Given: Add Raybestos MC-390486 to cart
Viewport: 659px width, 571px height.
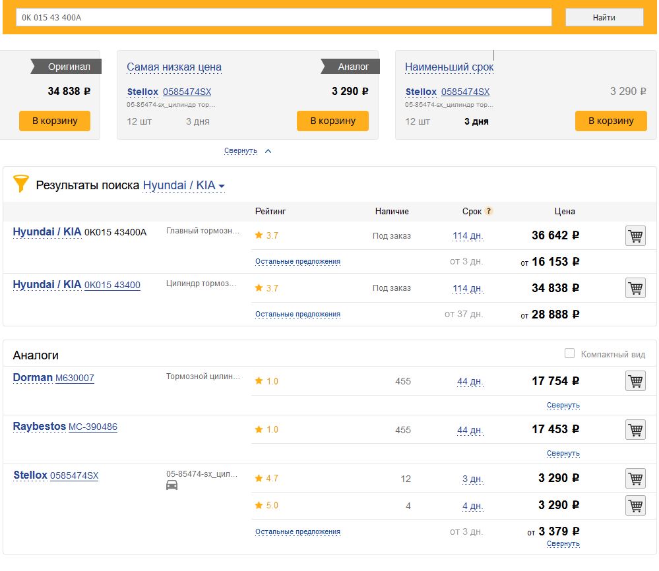Looking at the screenshot, I should pyautogui.click(x=635, y=430).
